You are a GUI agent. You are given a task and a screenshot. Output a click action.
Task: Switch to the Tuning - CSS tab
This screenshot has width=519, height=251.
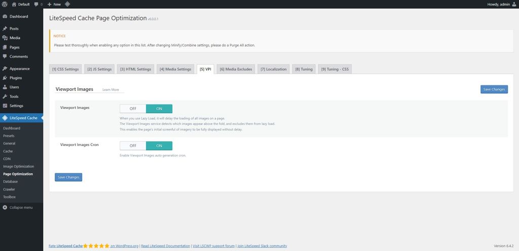click(x=335, y=69)
